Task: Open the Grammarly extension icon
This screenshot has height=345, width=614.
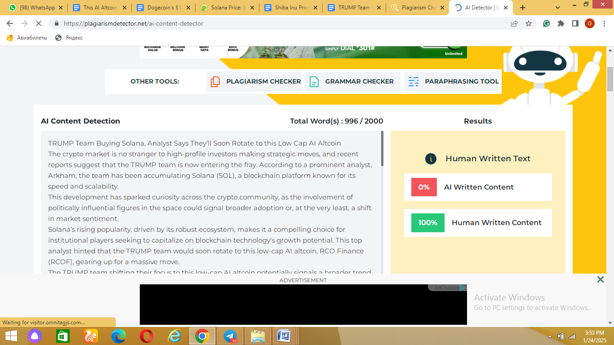Action: 547,23
